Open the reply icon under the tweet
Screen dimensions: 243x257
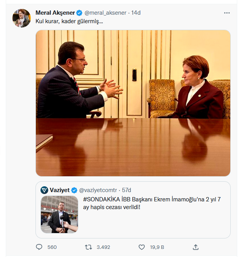[39, 247]
